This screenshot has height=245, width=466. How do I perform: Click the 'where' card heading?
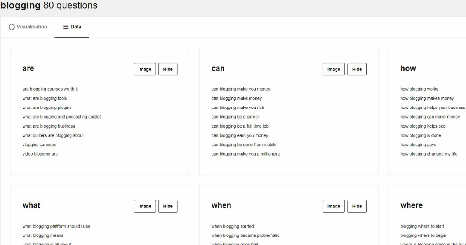tap(411, 205)
